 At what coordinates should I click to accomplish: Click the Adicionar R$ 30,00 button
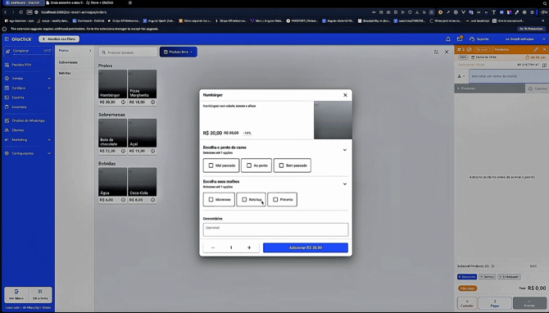click(x=306, y=247)
